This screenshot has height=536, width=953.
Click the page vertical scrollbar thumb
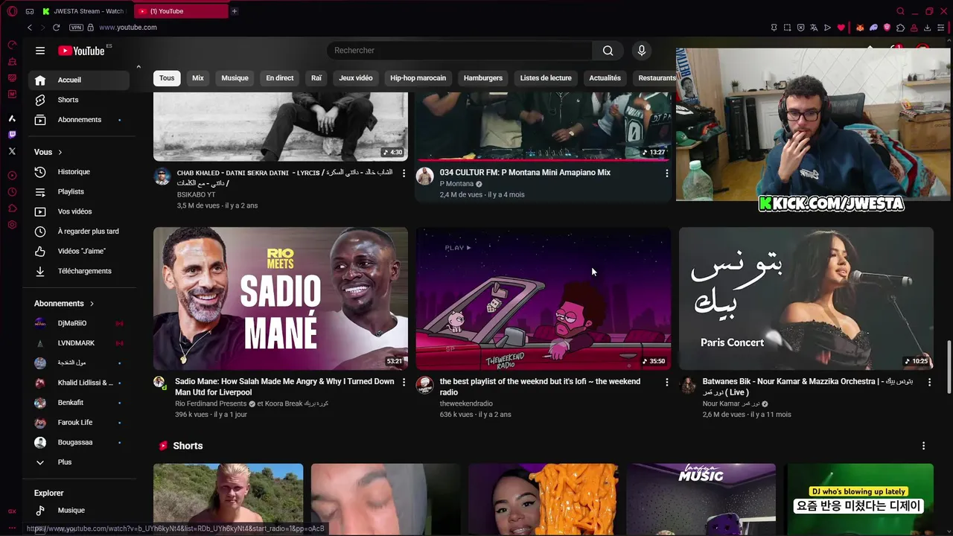click(949, 366)
